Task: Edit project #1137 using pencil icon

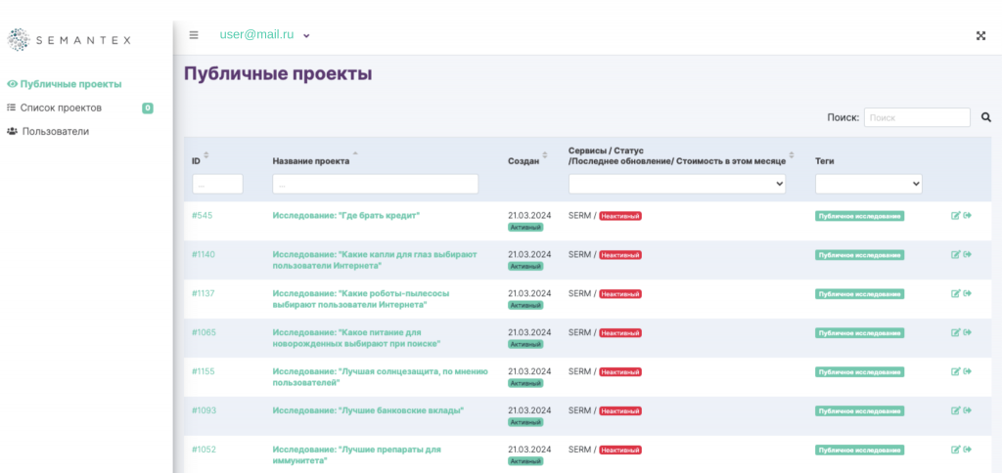Action: click(x=956, y=293)
